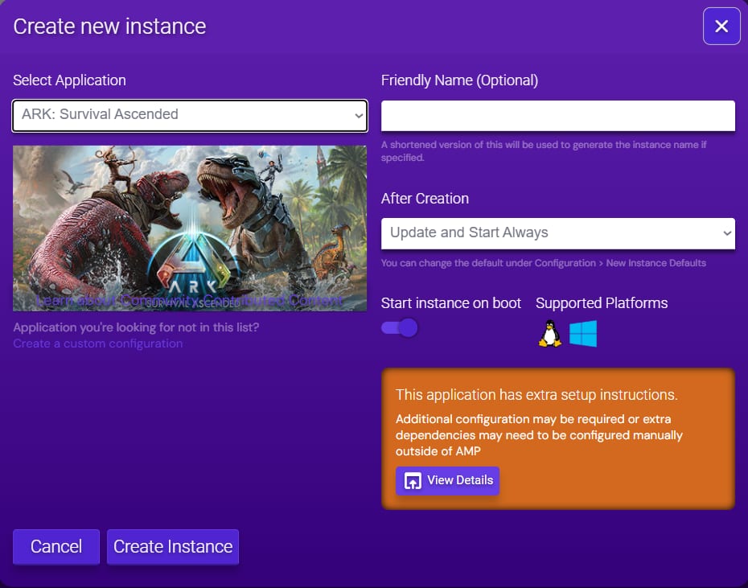This screenshot has height=588, width=748.
Task: Click the "Supported Platforms" heading
Action: (x=602, y=303)
